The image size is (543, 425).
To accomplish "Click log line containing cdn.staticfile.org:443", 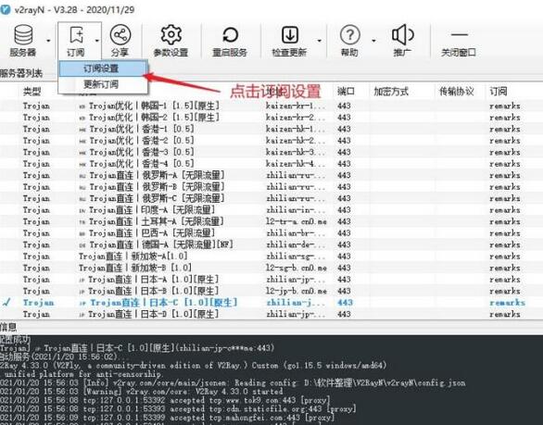I will click(x=178, y=409).
